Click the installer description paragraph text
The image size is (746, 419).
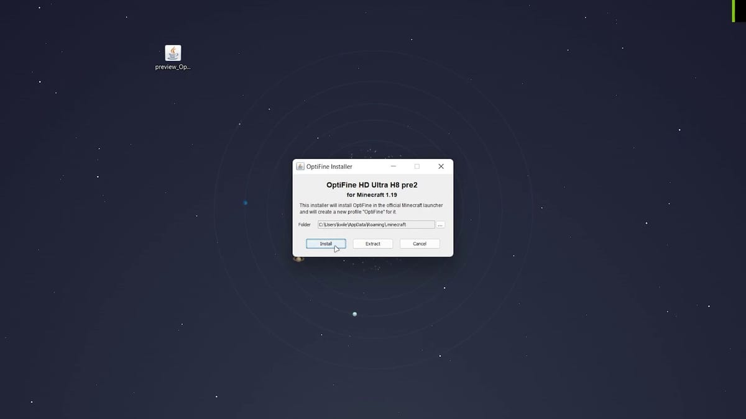371,208
